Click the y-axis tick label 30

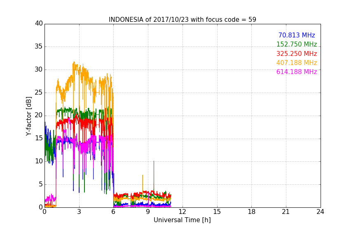click(39, 70)
